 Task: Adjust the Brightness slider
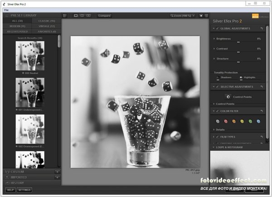point(238,42)
